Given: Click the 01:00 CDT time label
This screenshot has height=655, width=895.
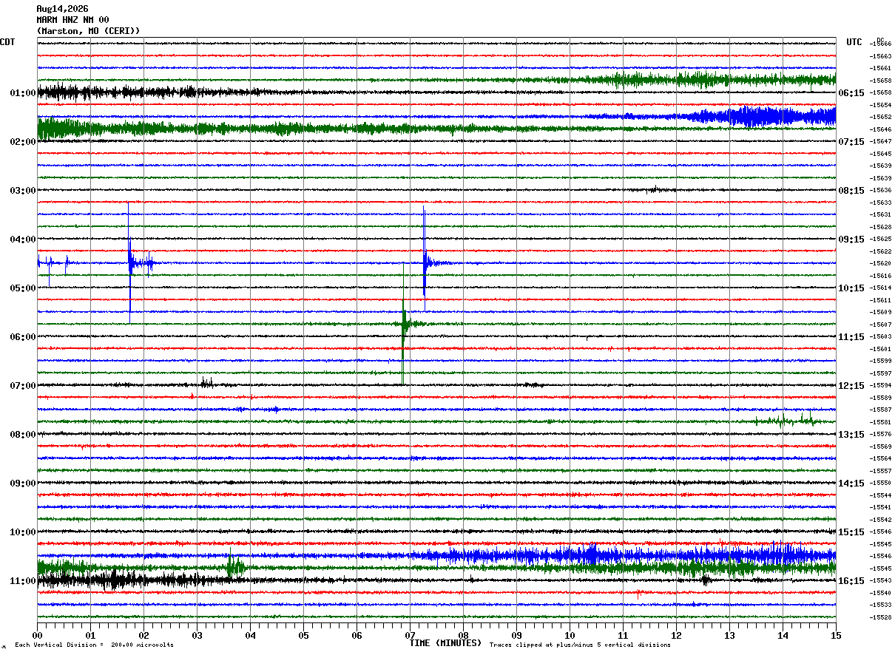Looking at the screenshot, I should coord(23,93).
